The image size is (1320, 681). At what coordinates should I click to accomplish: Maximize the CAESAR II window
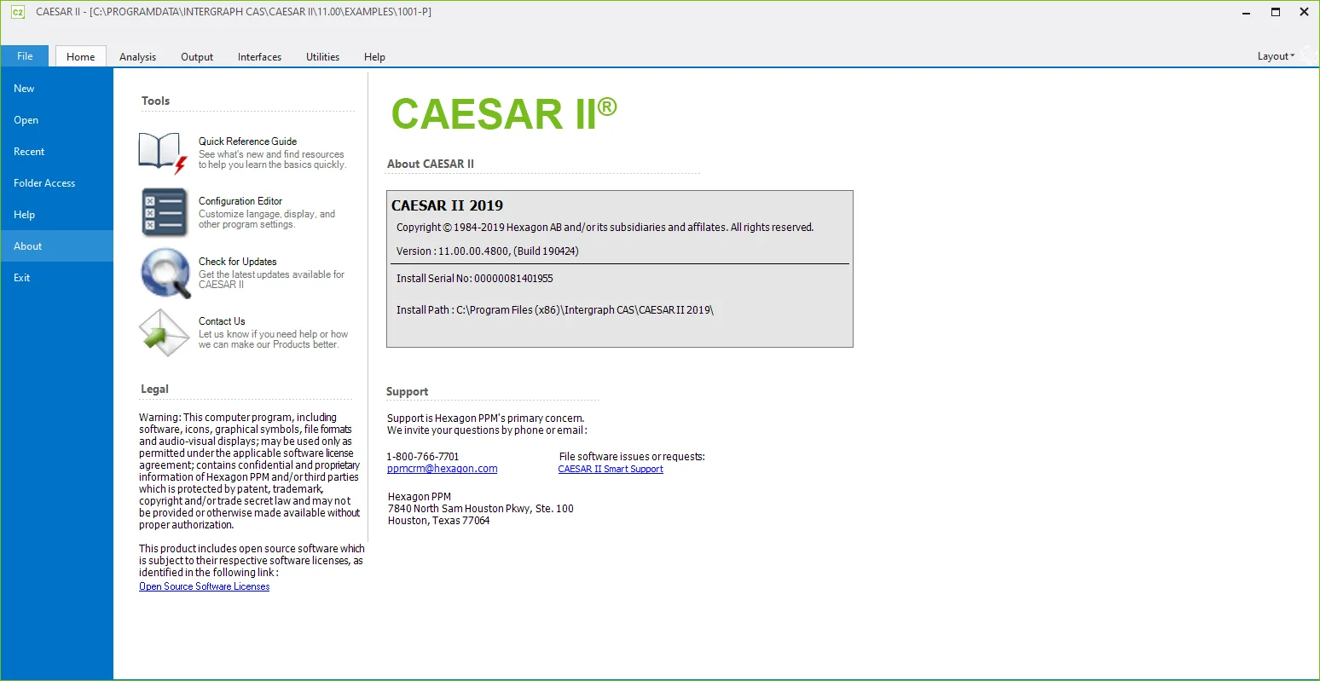pos(1276,12)
